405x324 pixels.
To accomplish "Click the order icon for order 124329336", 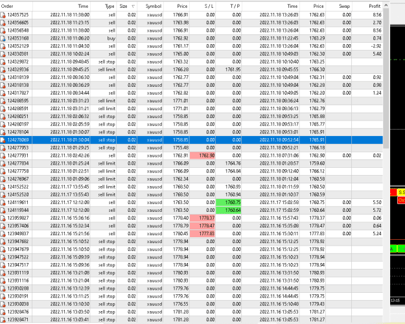I will click(3, 70).
